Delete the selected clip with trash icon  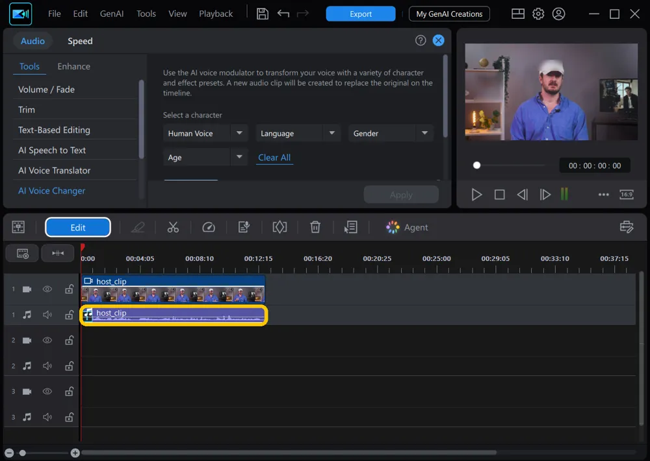pyautogui.click(x=315, y=227)
